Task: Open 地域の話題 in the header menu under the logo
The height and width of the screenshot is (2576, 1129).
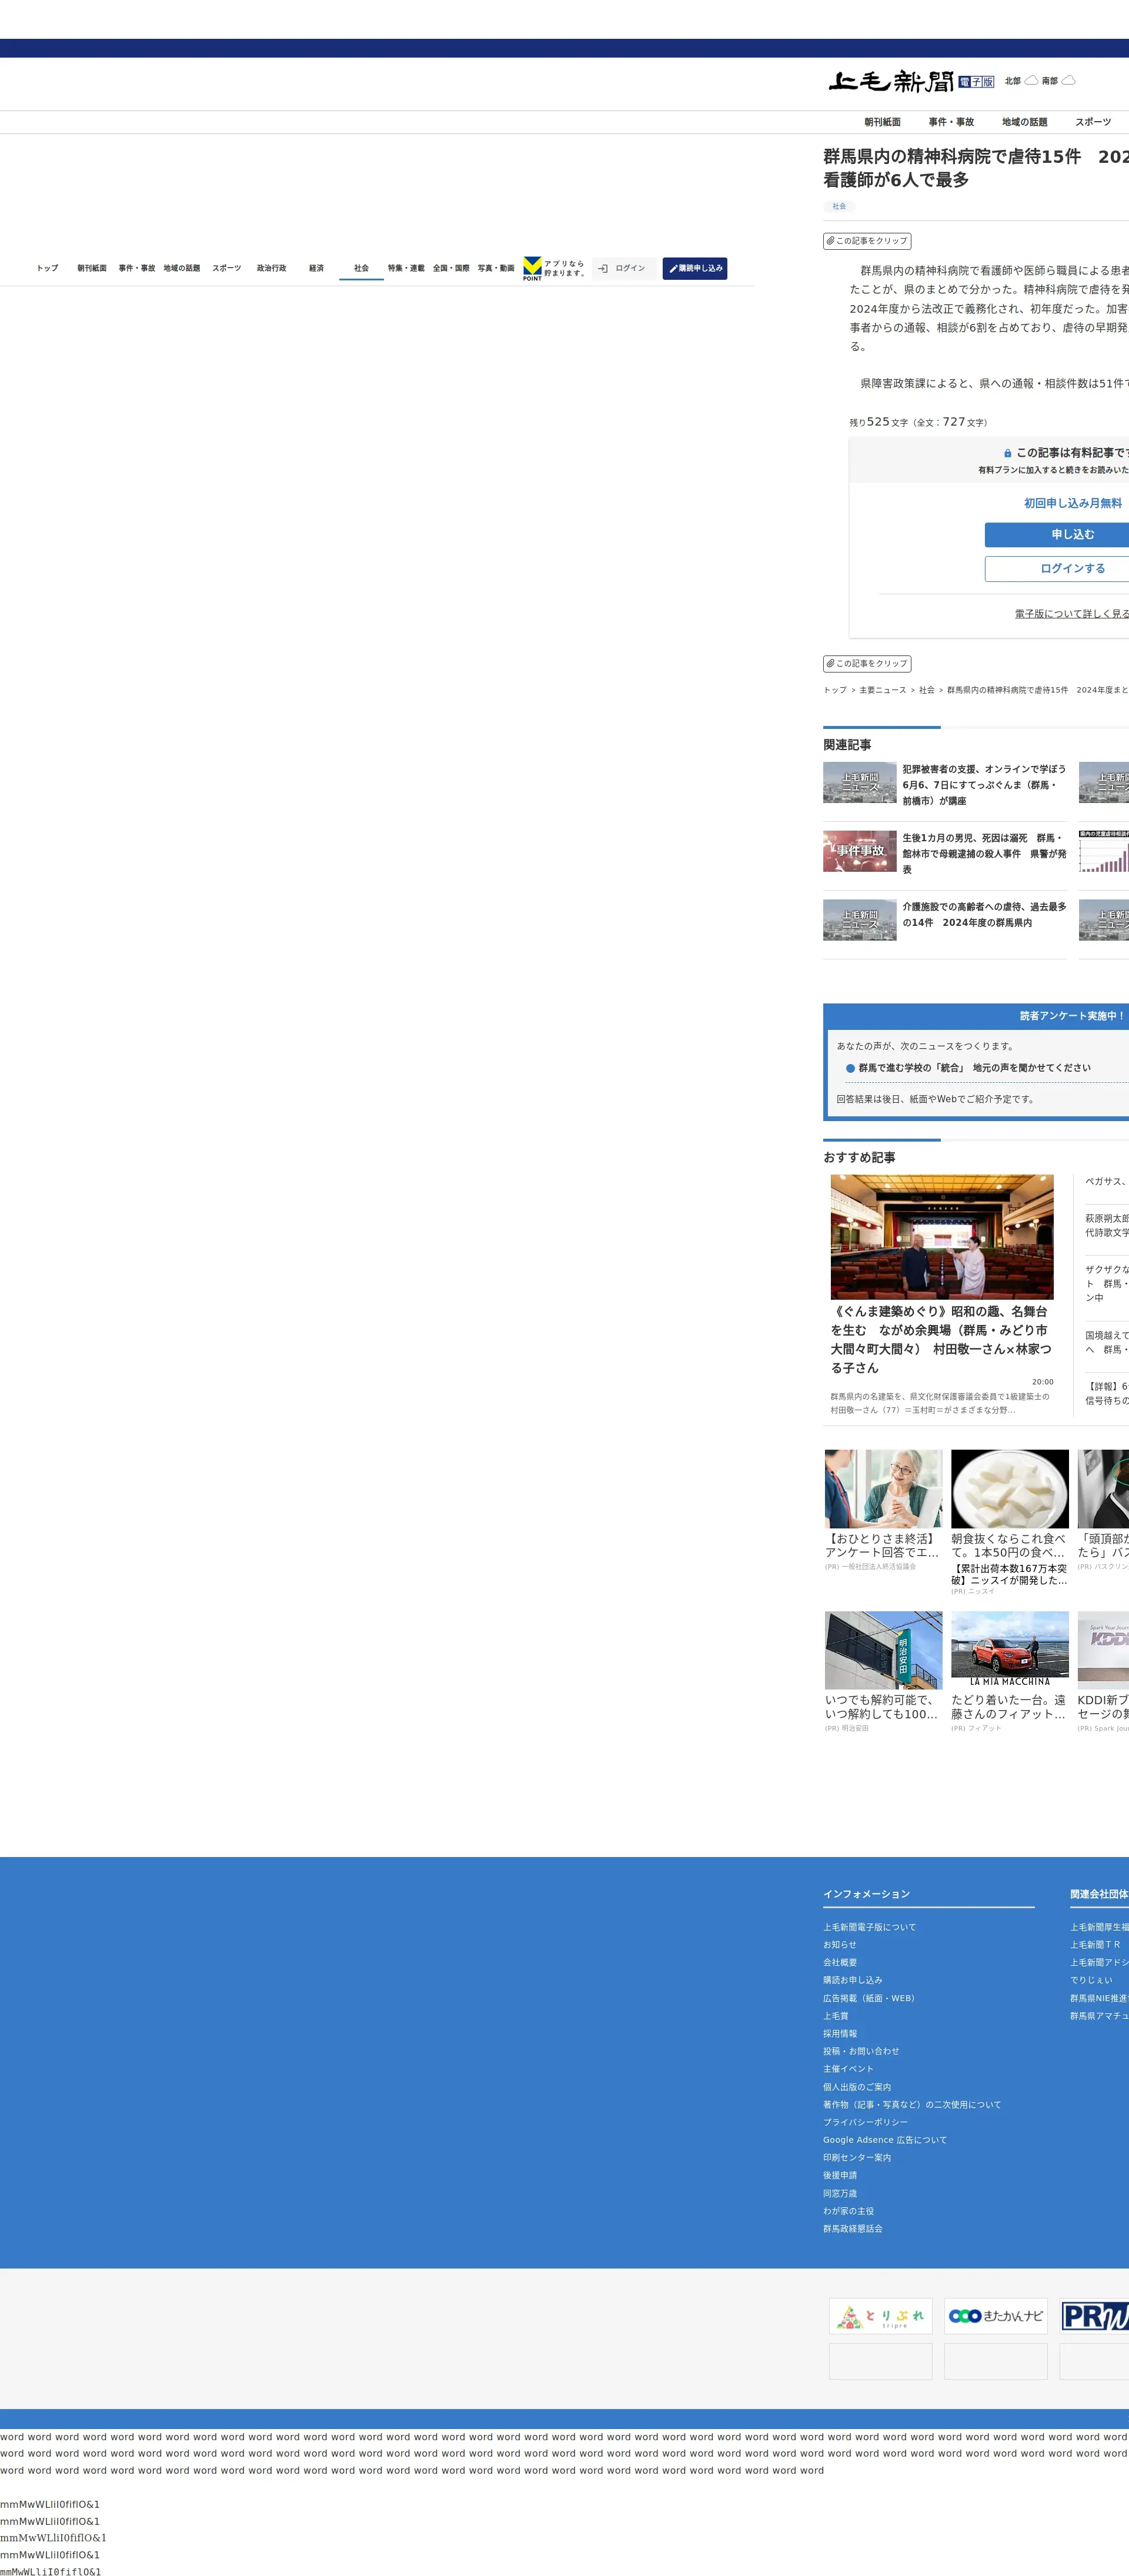Action: (1025, 122)
